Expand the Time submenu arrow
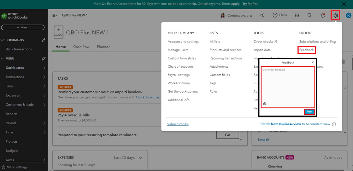The width and height of the screenshot is (353, 171). (45, 133)
